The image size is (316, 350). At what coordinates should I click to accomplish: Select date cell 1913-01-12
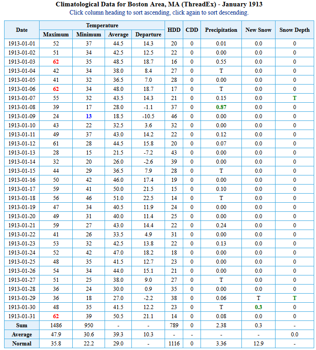[x=22, y=144]
